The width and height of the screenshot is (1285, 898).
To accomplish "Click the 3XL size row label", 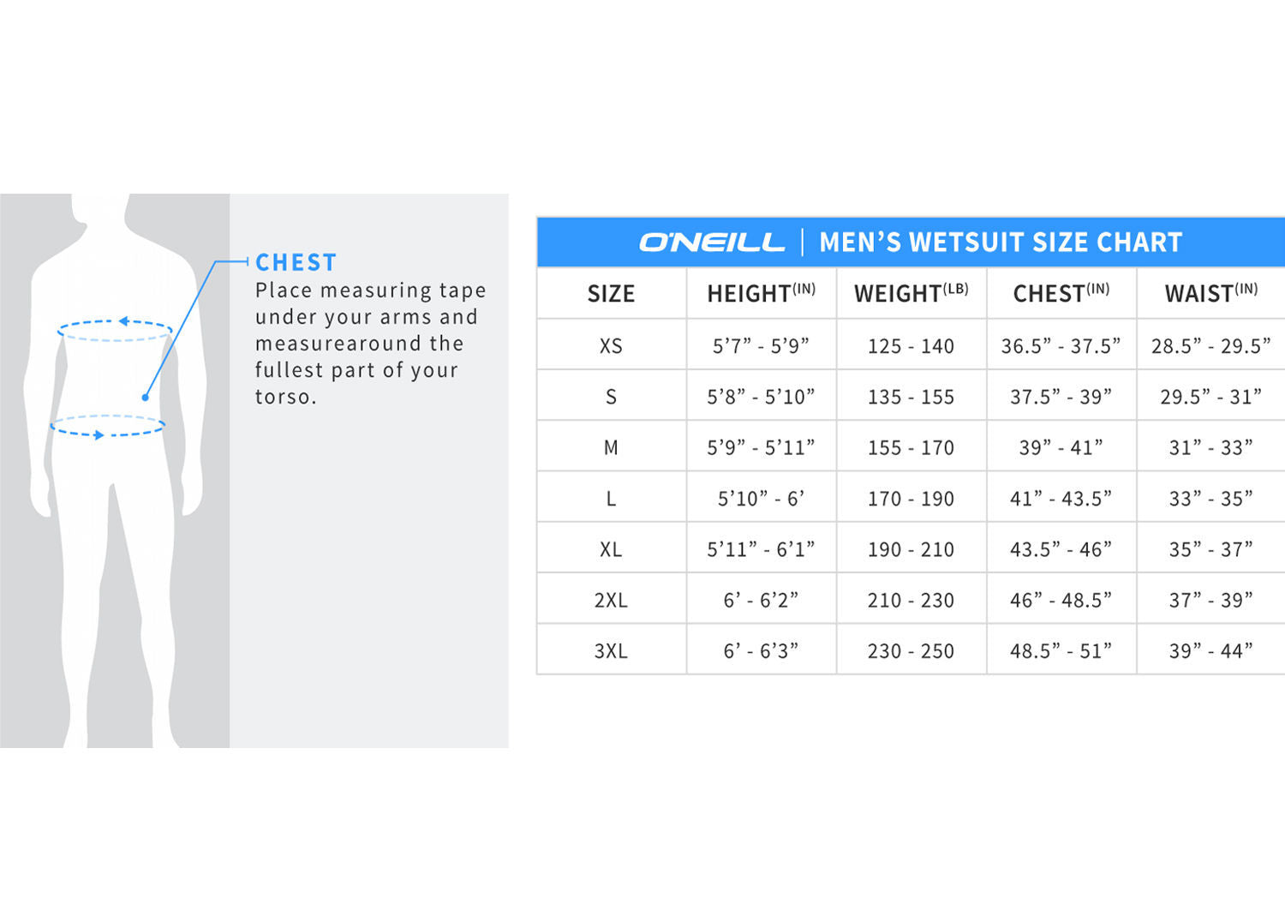I will (x=611, y=651).
